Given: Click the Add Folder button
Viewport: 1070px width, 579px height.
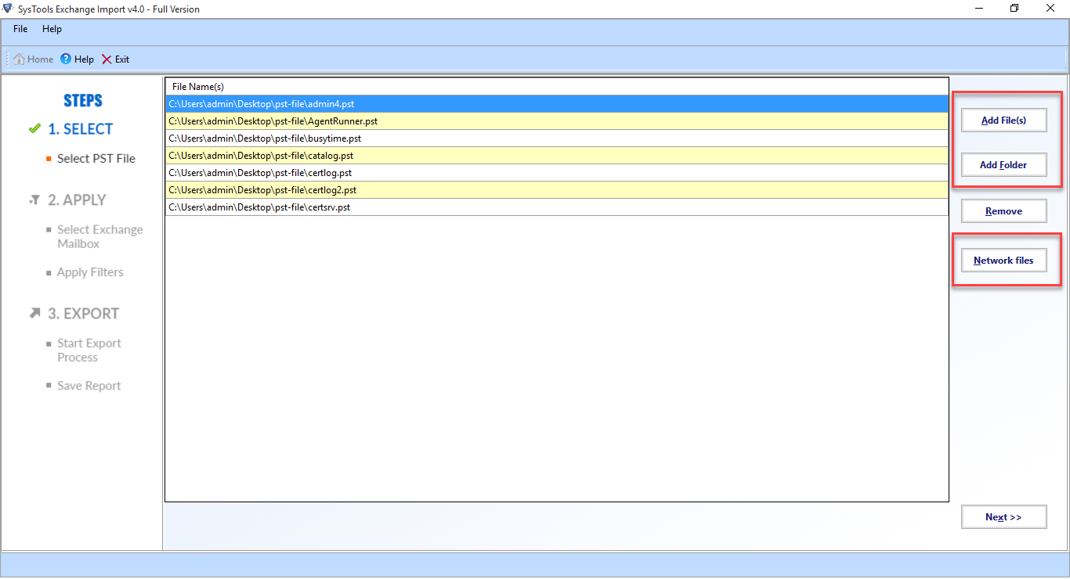Looking at the screenshot, I should tap(1003, 165).
